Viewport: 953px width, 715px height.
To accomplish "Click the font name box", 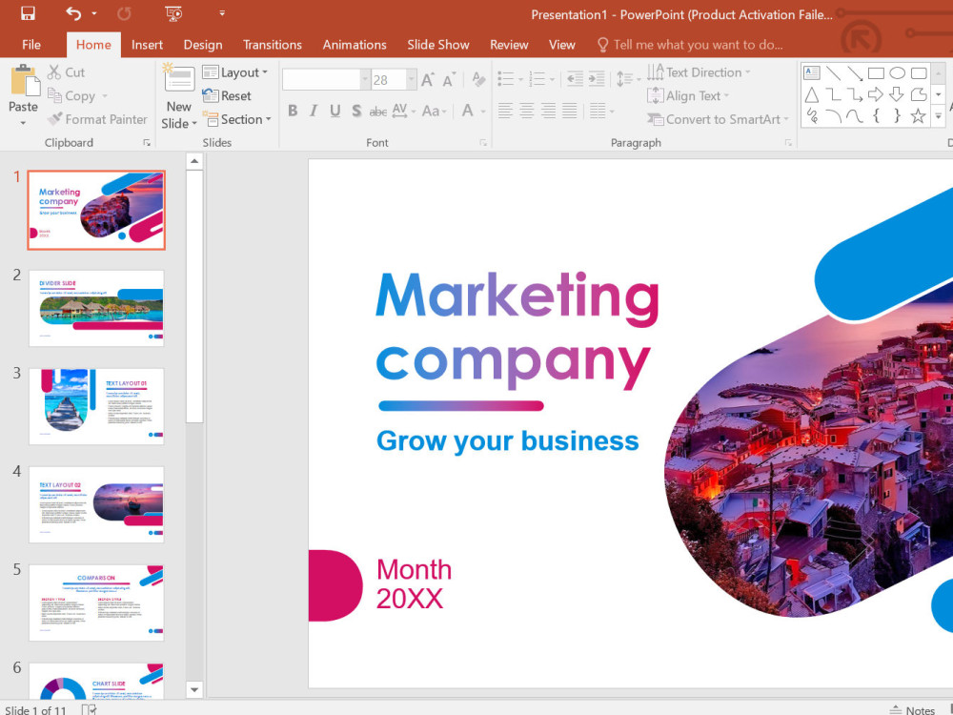I will (x=321, y=80).
